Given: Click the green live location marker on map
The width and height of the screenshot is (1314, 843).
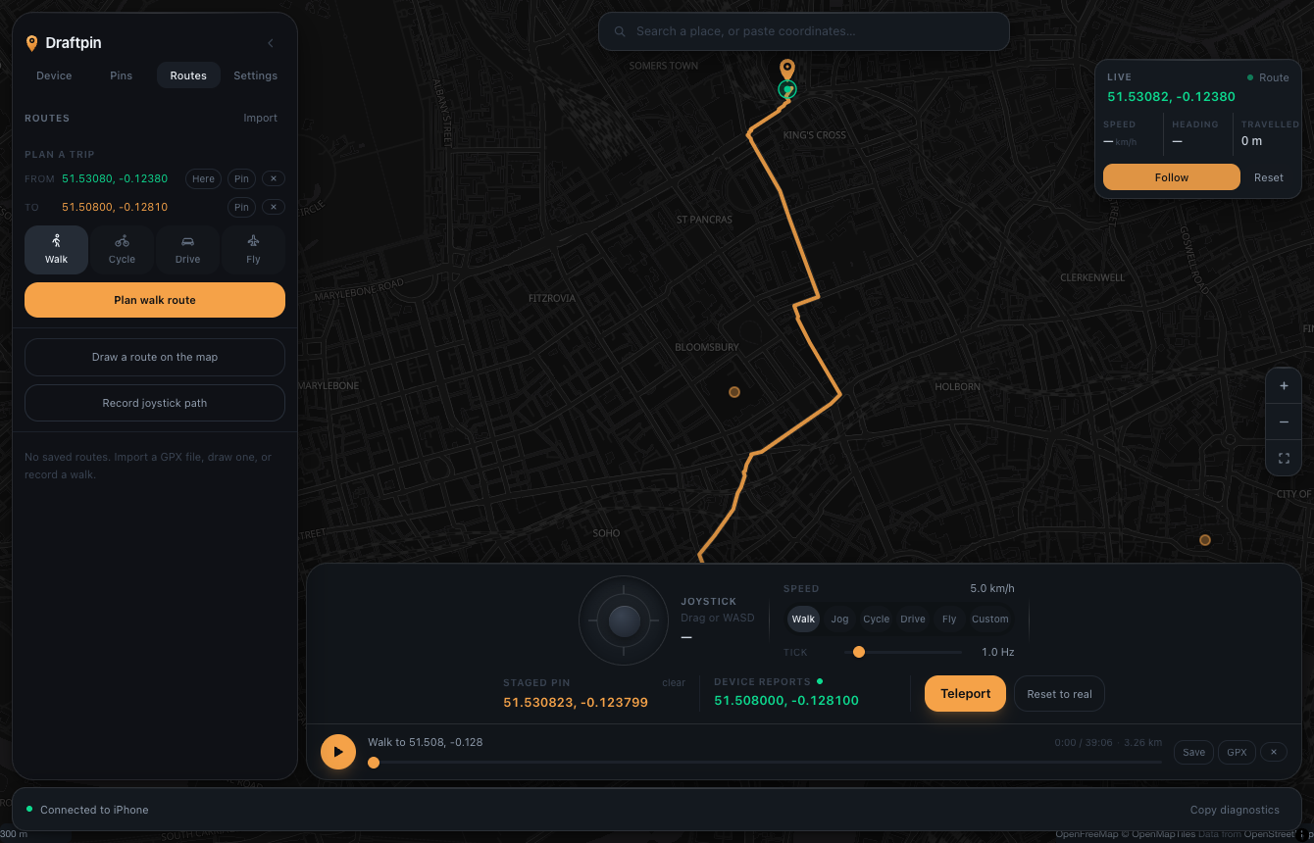Looking at the screenshot, I should 787,90.
